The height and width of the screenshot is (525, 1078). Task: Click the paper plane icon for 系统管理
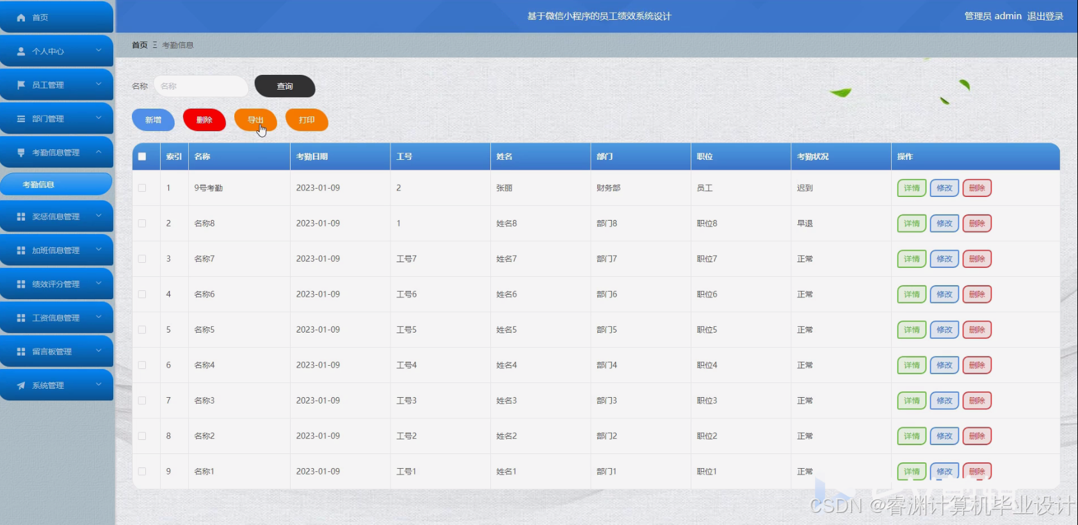point(21,386)
